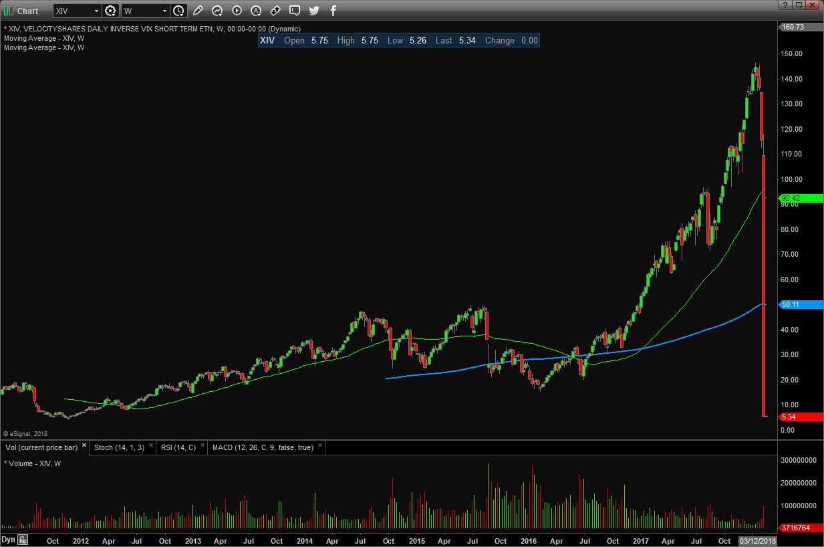This screenshot has width=824, height=547.
Task: Click the green 92.42 moving average marker
Action: point(801,198)
